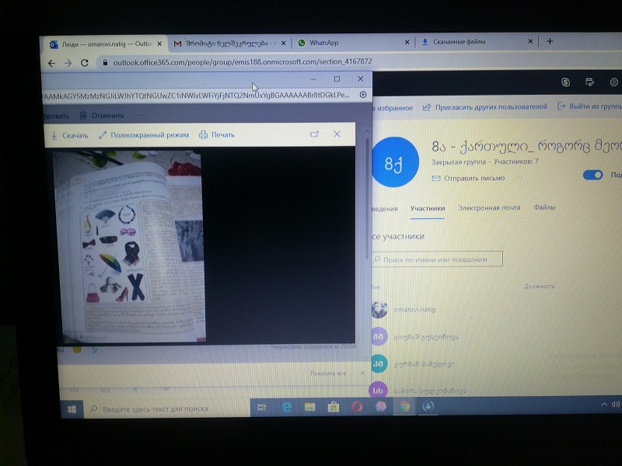Open a new browser tab with the plus button
Screen dimensions: 622x466
pyautogui.click(x=550, y=41)
